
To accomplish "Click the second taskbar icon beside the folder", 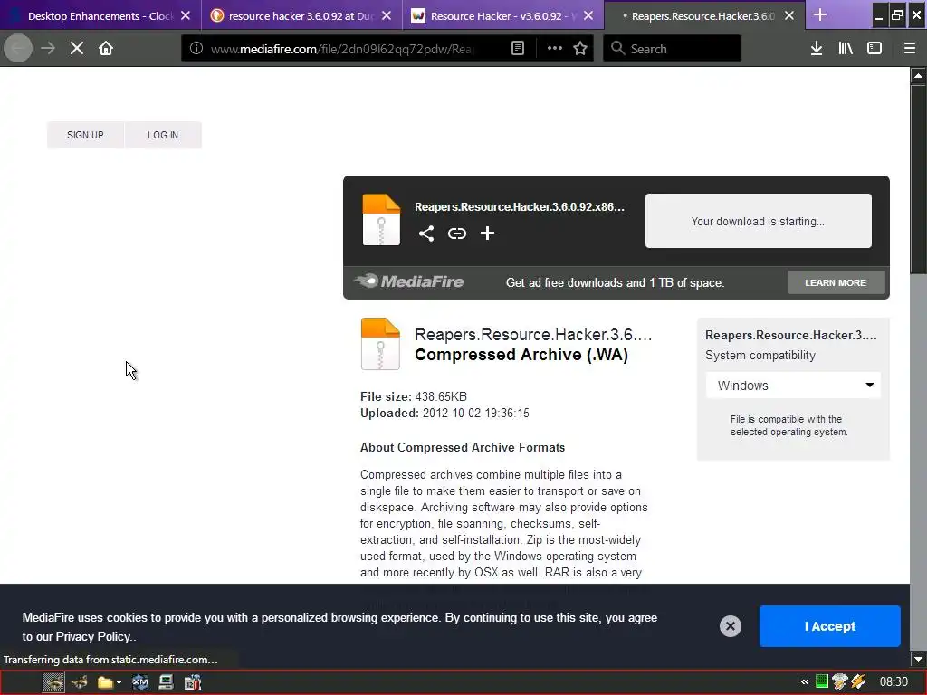I will (80, 682).
